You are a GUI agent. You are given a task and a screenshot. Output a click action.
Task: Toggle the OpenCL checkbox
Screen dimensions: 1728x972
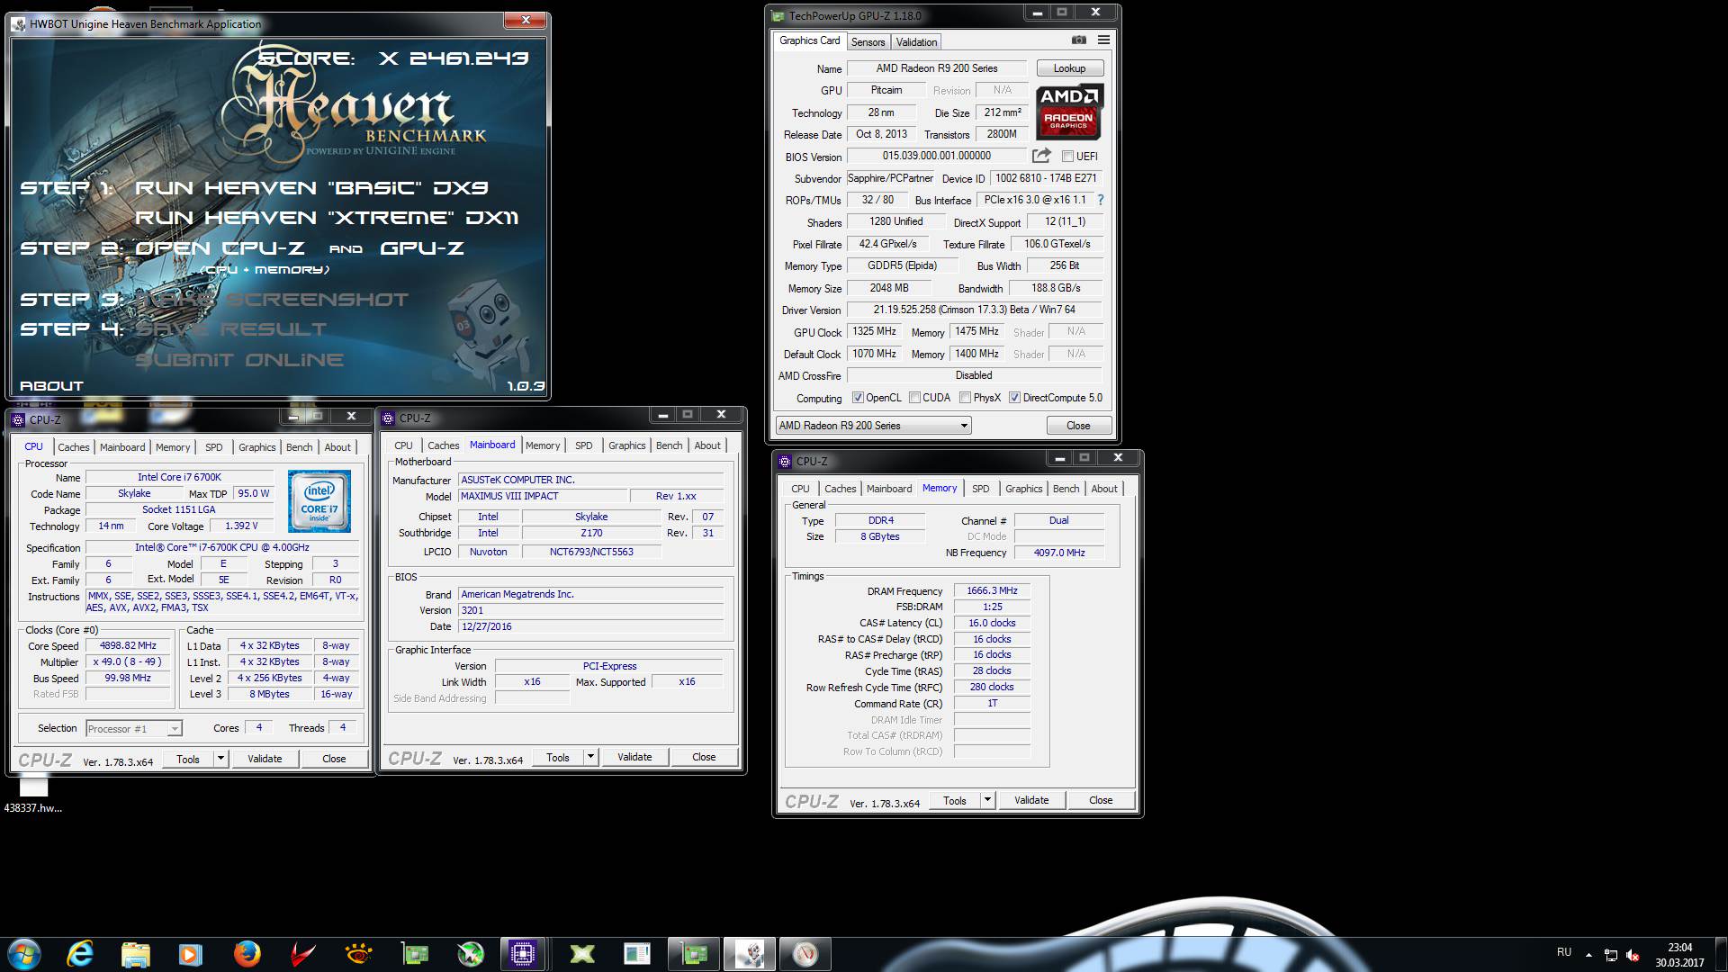tap(858, 398)
